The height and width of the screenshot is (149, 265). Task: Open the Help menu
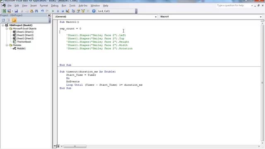coord(106,5)
